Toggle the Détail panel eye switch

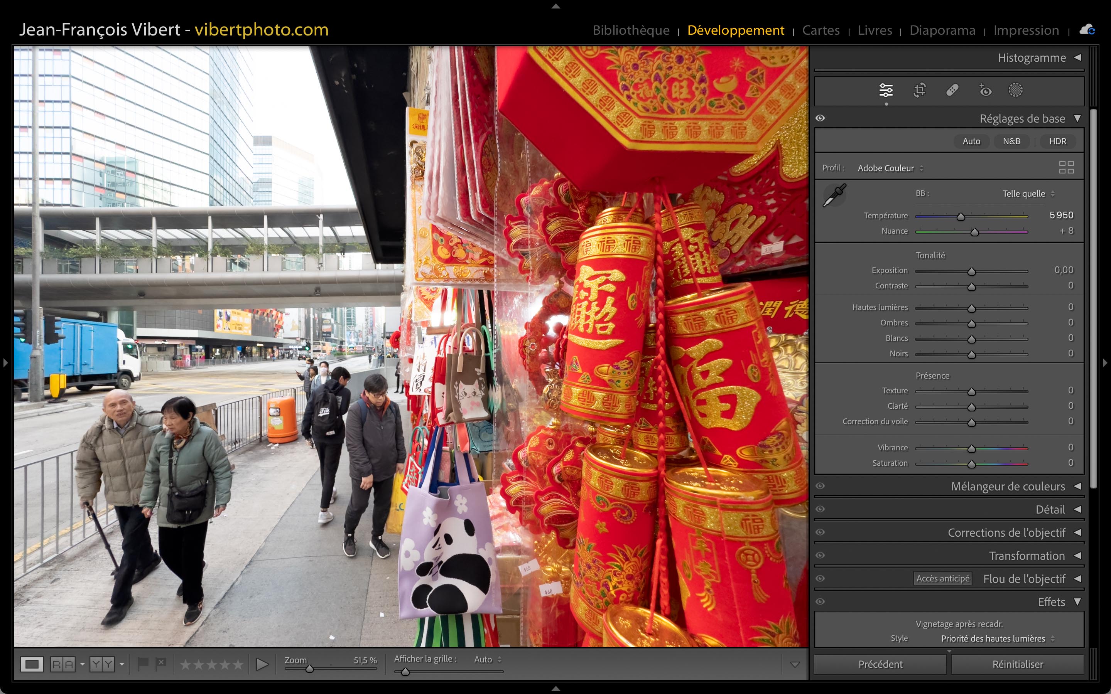coord(821,509)
